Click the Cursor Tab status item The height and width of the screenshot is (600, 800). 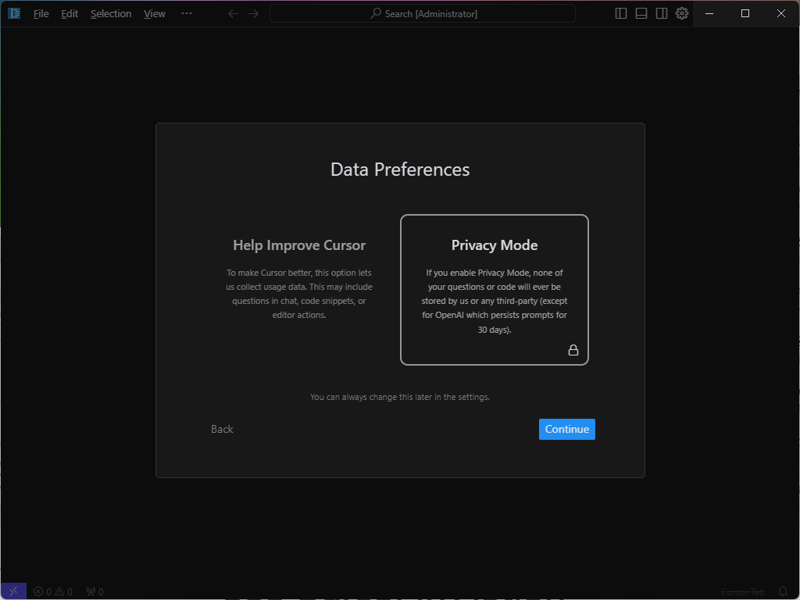(x=742, y=592)
